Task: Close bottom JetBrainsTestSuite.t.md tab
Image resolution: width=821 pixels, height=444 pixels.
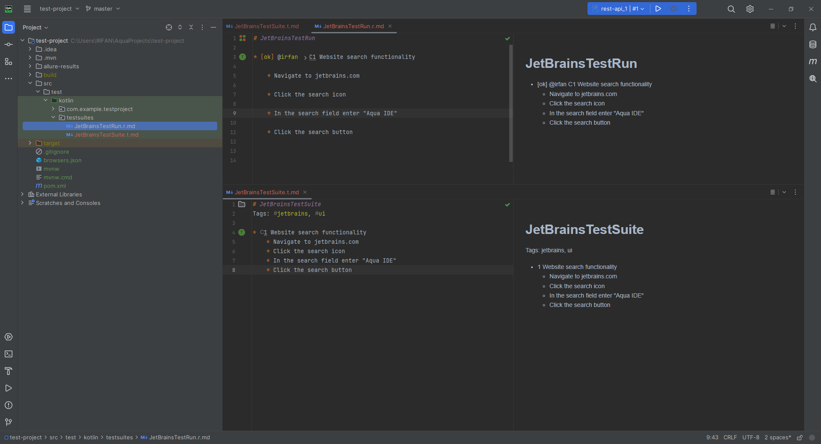Action: [305, 192]
